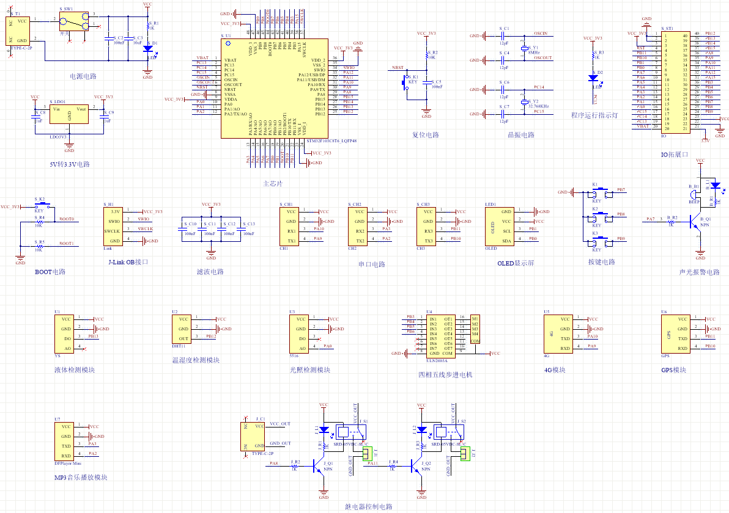This screenshot has width=729, height=513.
Task: Click the 滤波电路 section title
Action: (210, 272)
